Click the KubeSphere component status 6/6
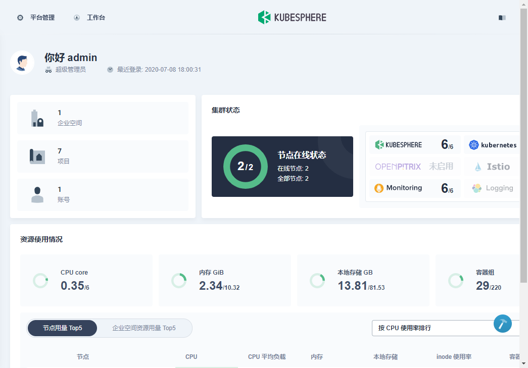Viewport: 528px width, 368px height. coord(447,145)
